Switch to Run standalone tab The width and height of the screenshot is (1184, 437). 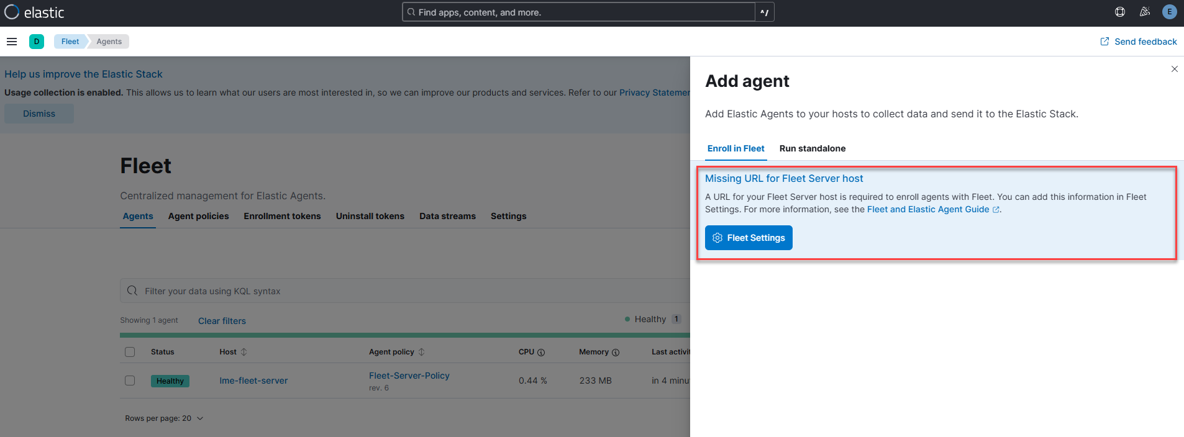813,148
